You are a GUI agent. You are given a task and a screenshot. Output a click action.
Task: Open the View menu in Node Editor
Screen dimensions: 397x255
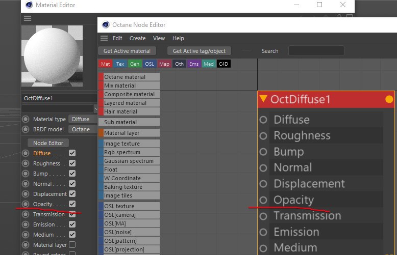coord(159,38)
